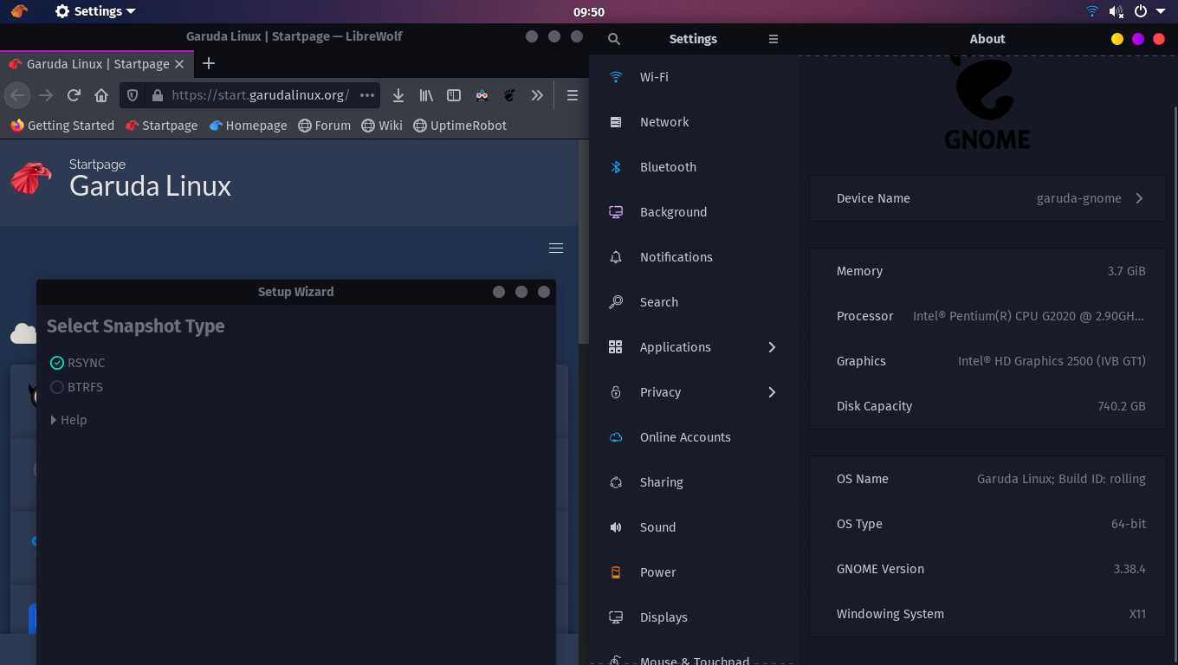Image resolution: width=1178 pixels, height=665 pixels.
Task: Close the Garuda Linux Startpage tab
Action: pos(179,64)
